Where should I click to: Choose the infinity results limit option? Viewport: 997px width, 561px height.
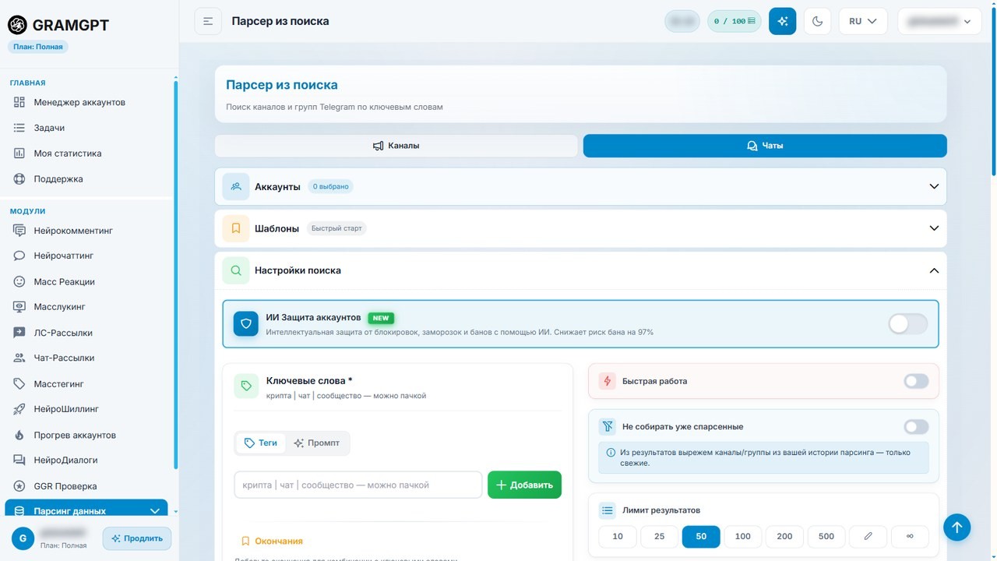point(910,536)
